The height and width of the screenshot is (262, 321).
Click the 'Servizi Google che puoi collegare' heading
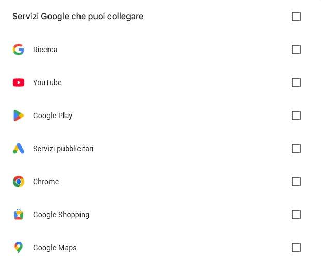click(78, 17)
